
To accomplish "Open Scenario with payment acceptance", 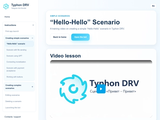I will (15, 69).
